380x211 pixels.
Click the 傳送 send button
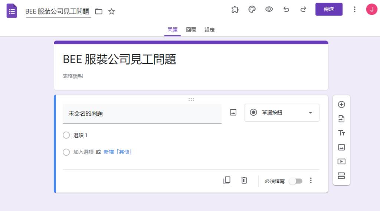pyautogui.click(x=329, y=9)
